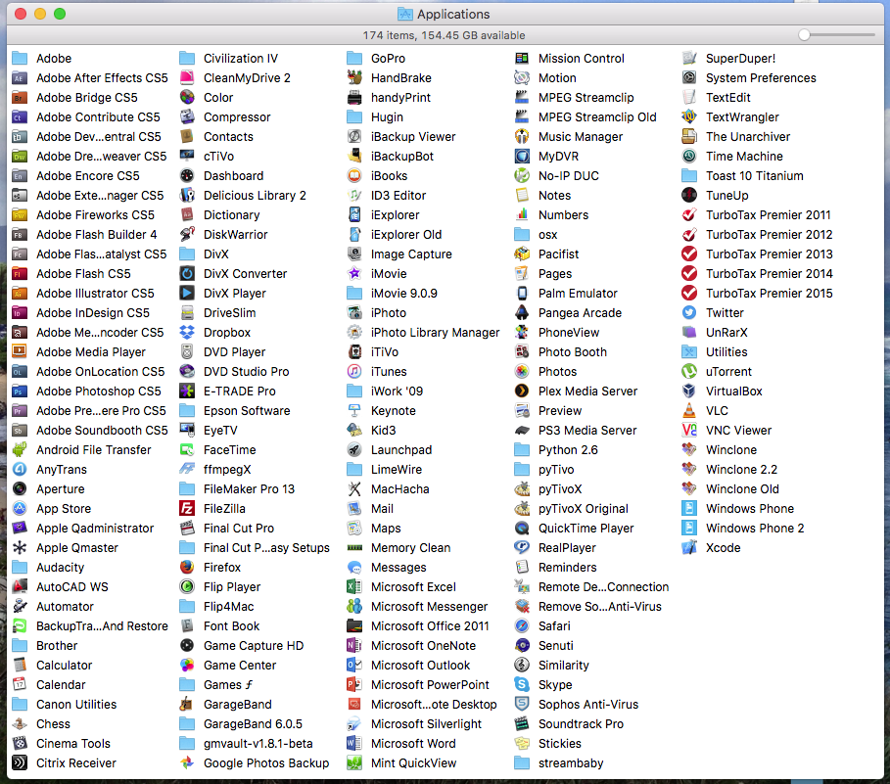
Task: Click the "Toast 10 Titanium" folder name
Action: (x=754, y=176)
